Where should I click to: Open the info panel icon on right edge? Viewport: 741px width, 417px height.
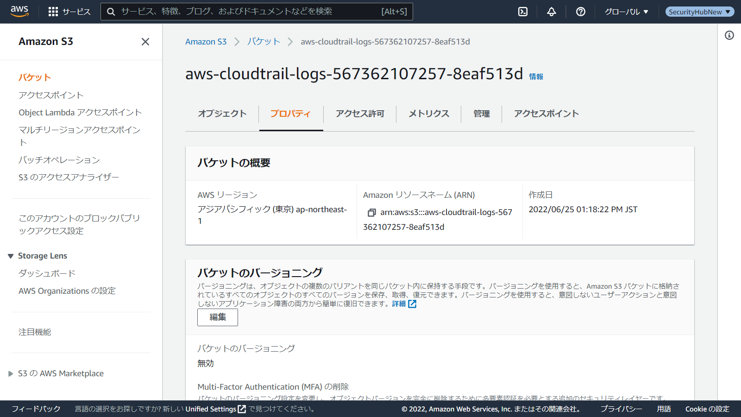tap(729, 35)
